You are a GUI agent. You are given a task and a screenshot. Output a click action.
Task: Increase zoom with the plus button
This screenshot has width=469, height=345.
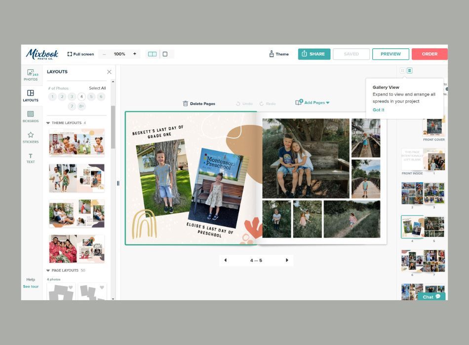(135, 54)
